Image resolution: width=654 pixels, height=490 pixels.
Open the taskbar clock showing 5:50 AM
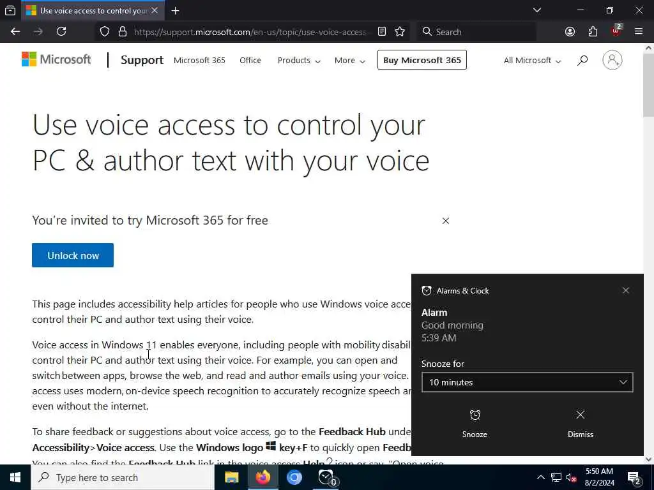coord(599,477)
